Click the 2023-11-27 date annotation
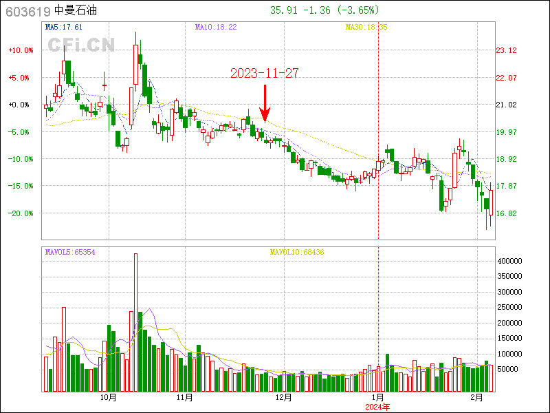This screenshot has width=550, height=413. pos(264,73)
